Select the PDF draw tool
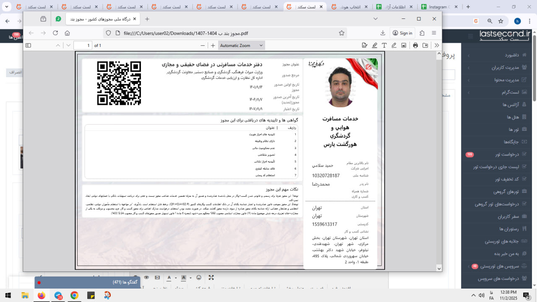 pos(394,45)
